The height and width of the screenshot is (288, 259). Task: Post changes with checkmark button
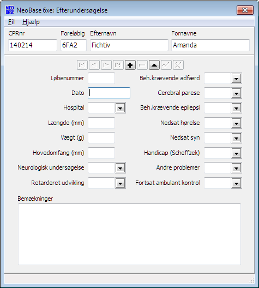(x=166, y=65)
